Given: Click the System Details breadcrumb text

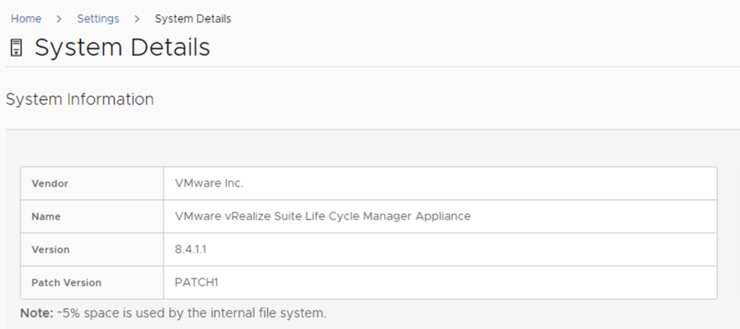Looking at the screenshot, I should pos(193,19).
